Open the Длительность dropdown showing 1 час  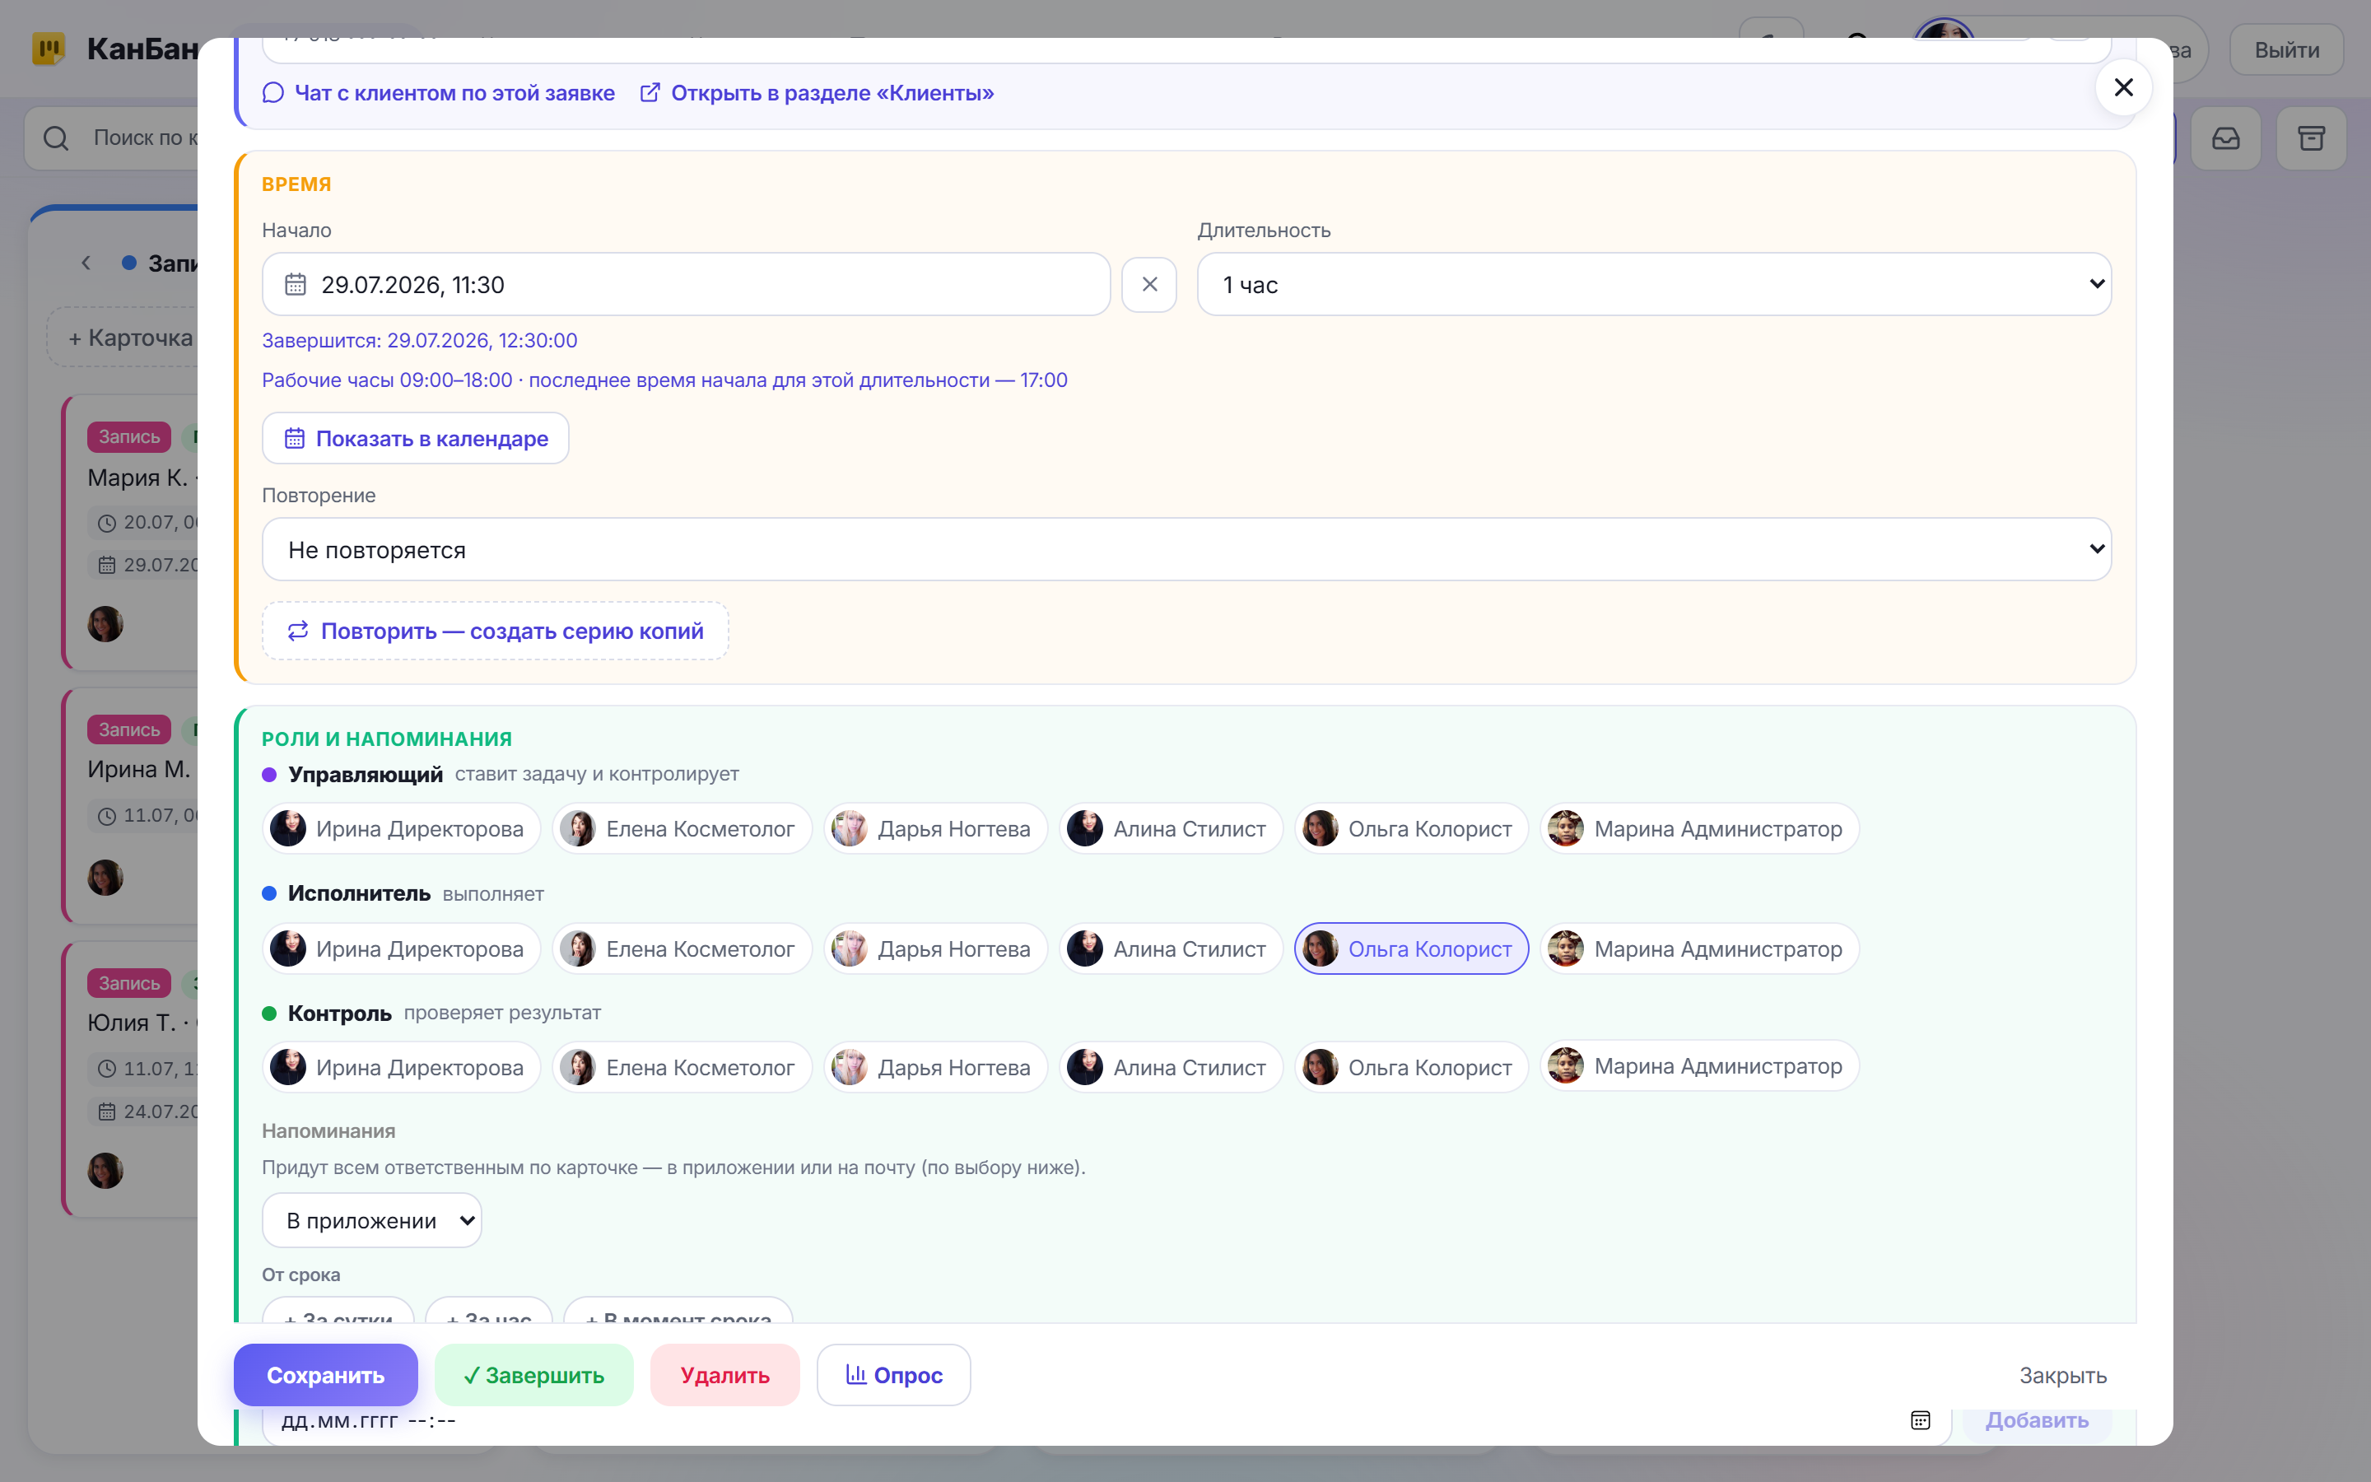click(1654, 284)
